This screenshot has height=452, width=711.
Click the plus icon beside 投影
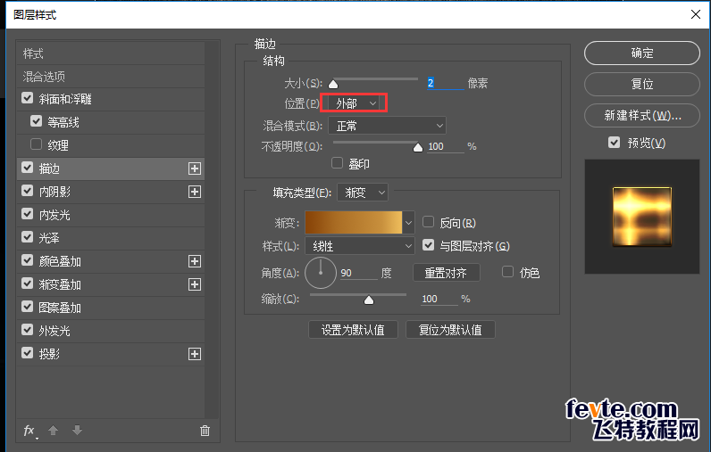pos(195,354)
